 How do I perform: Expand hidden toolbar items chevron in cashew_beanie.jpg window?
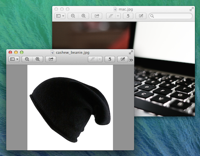coord(131,60)
